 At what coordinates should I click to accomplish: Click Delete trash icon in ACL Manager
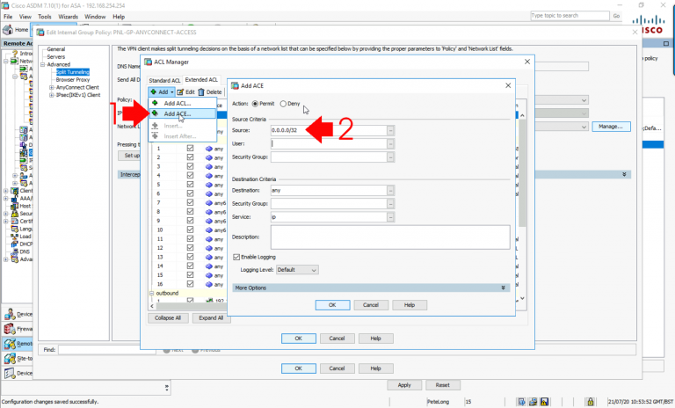(x=201, y=91)
